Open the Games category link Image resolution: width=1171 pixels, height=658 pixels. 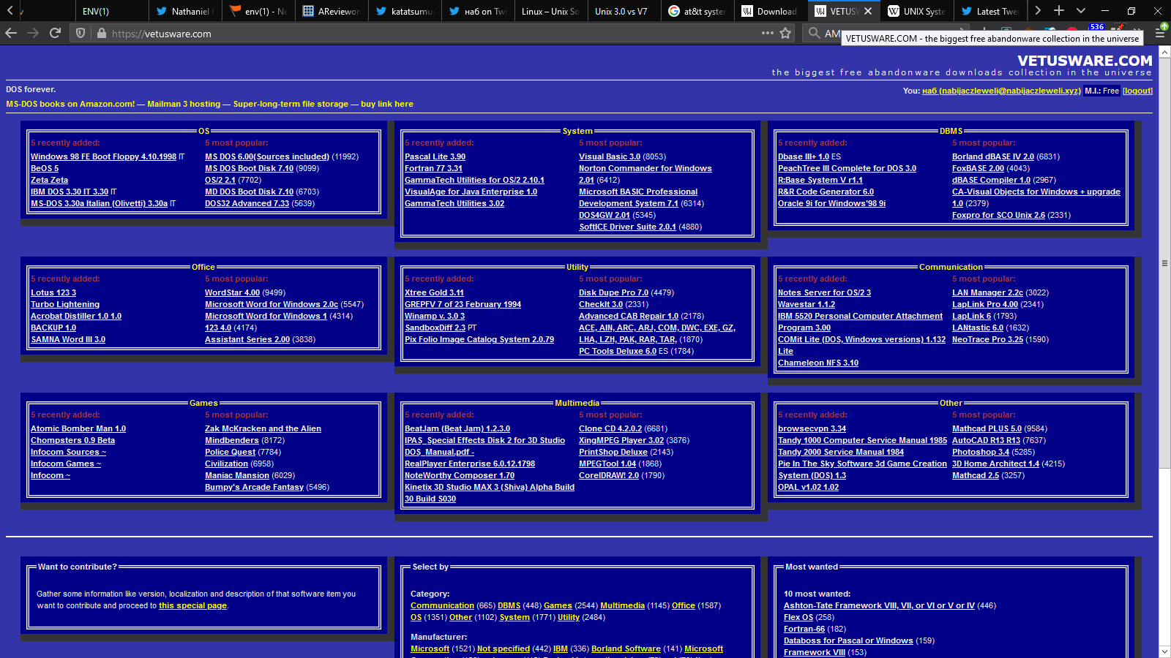pyautogui.click(x=558, y=605)
